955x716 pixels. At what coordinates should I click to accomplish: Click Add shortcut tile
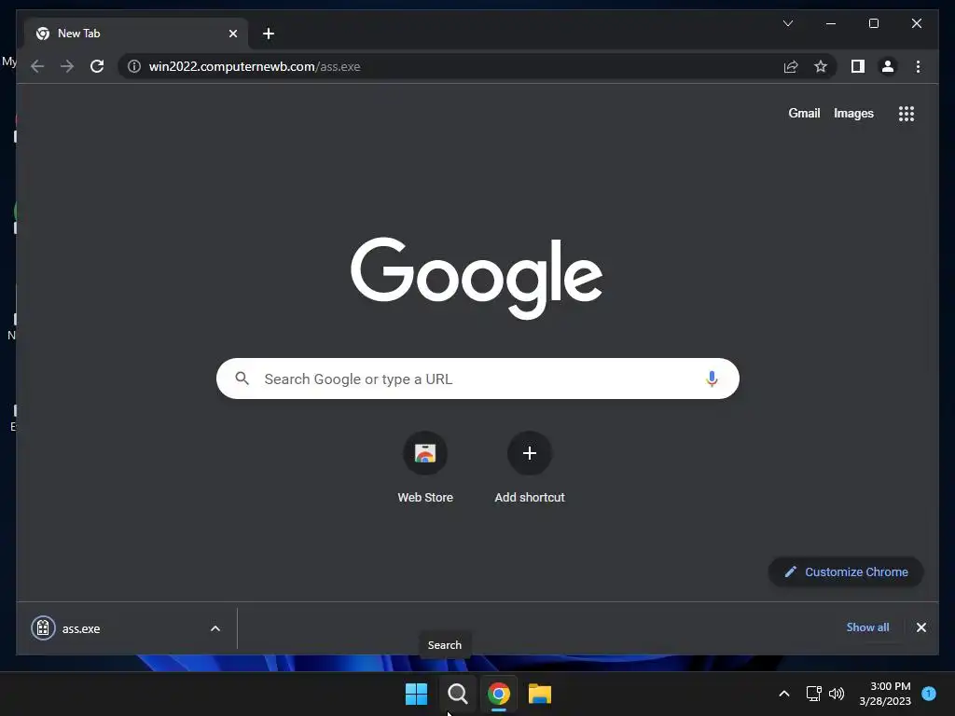pyautogui.click(x=530, y=468)
